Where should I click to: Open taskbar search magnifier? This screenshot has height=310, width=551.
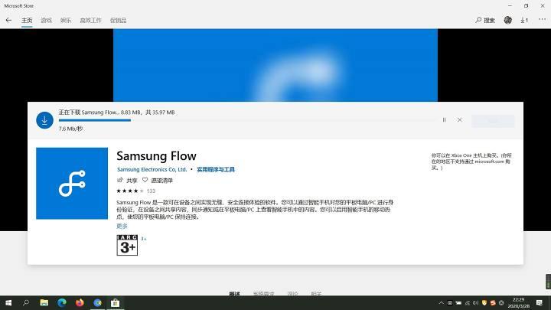pyautogui.click(x=26, y=302)
